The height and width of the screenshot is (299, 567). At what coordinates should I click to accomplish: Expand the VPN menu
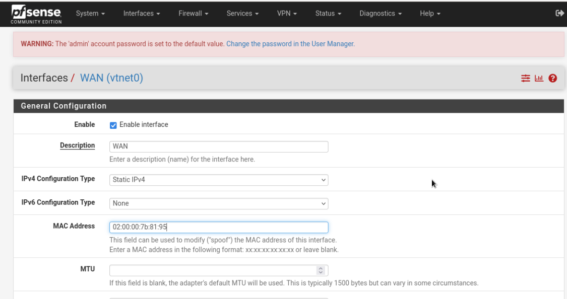click(x=287, y=14)
